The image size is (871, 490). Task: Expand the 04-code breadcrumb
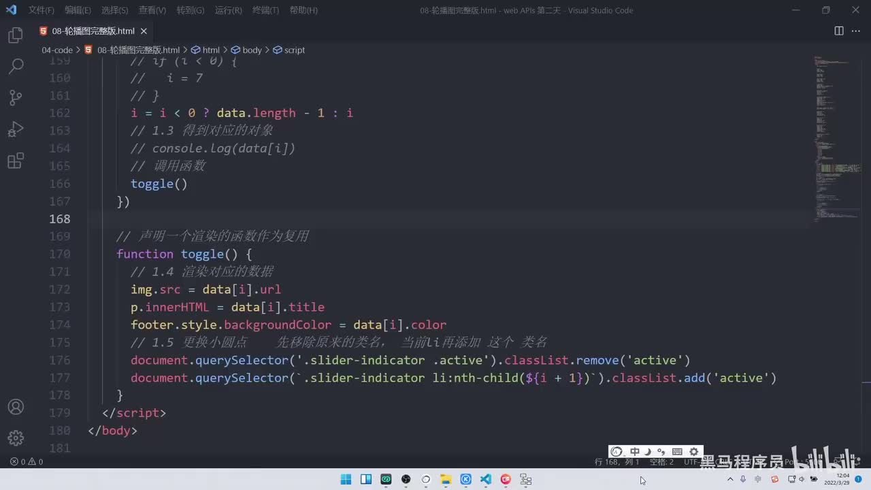point(57,50)
